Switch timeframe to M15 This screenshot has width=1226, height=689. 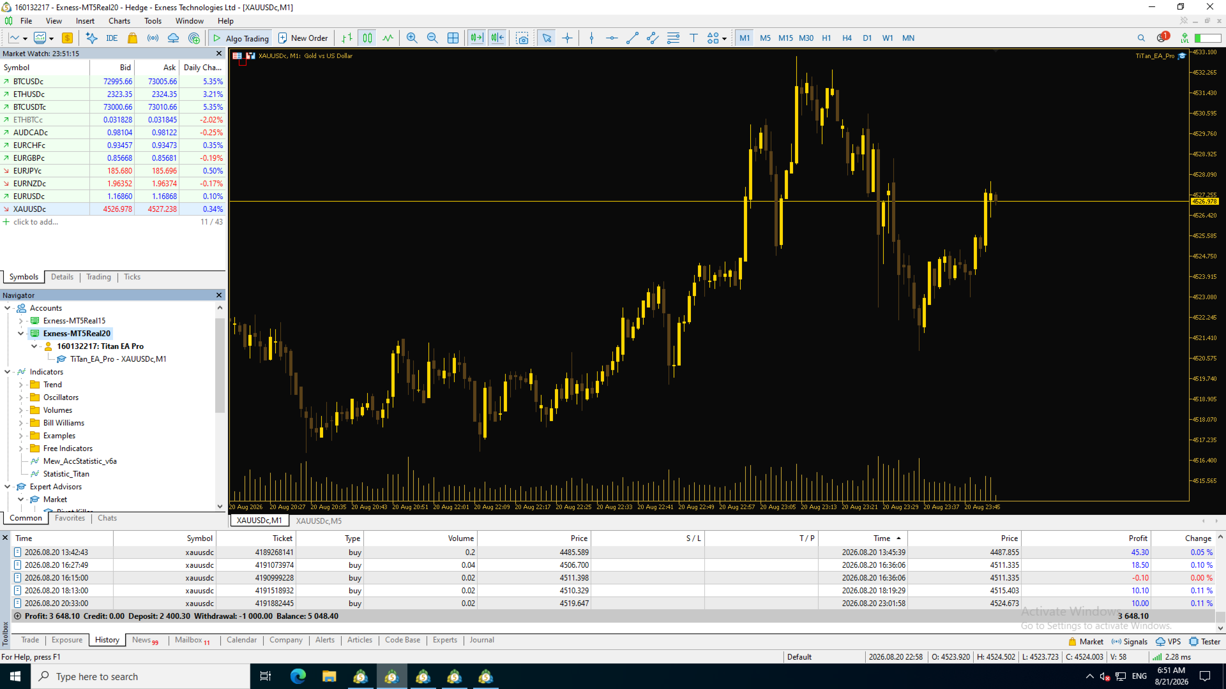click(785, 38)
